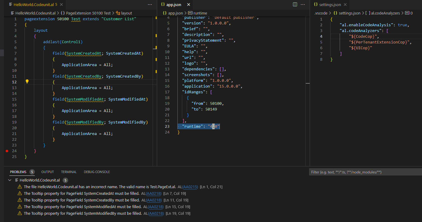
Task: Open the more actions menu in the HelloWorld editor group
Action: (150, 4)
